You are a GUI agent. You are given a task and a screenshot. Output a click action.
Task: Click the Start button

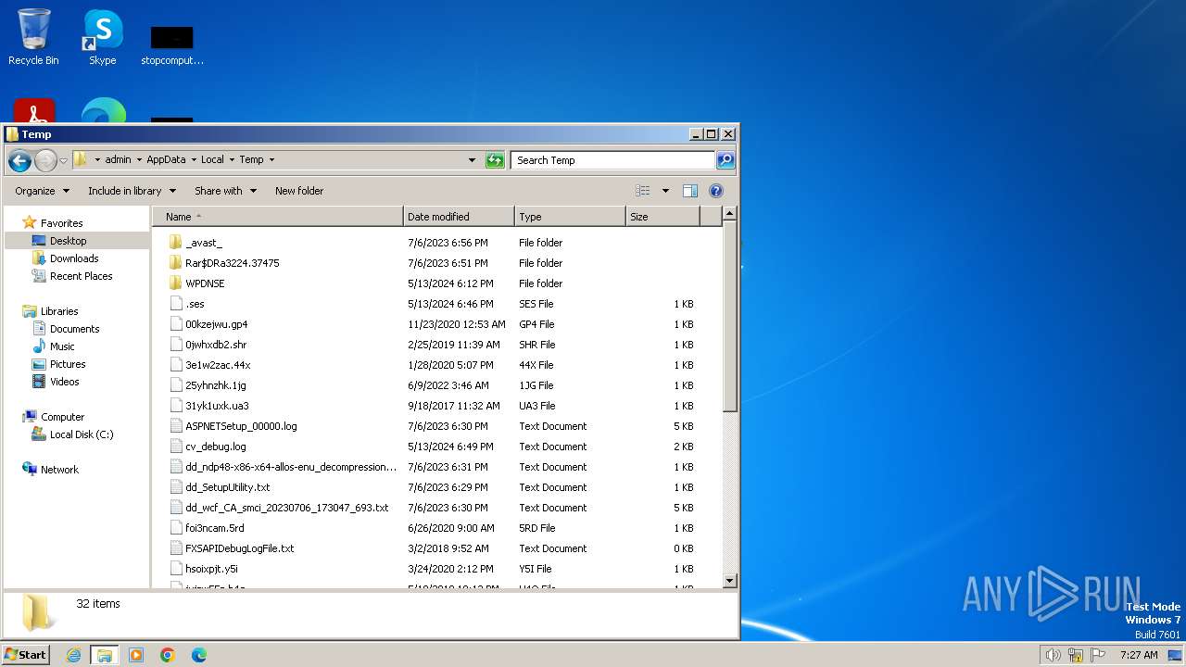click(x=25, y=655)
